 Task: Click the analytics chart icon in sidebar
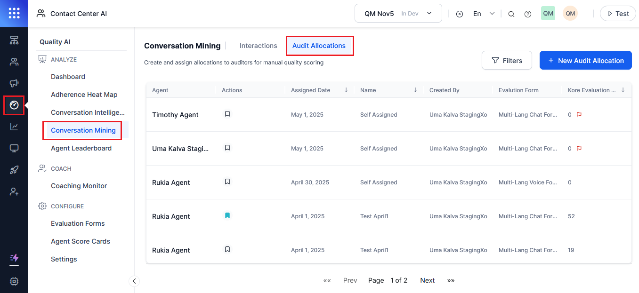click(14, 127)
